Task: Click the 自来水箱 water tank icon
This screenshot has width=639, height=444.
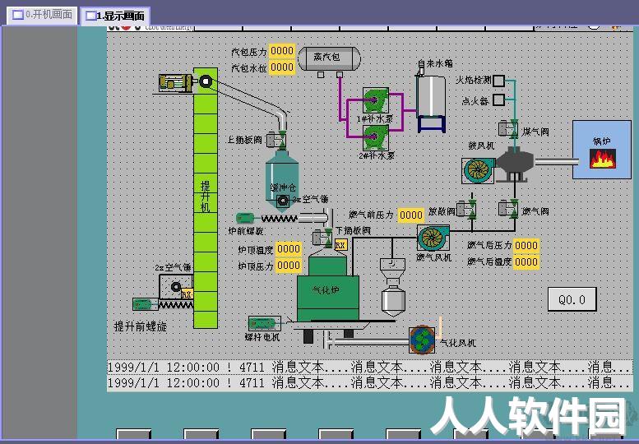Action: [431, 101]
